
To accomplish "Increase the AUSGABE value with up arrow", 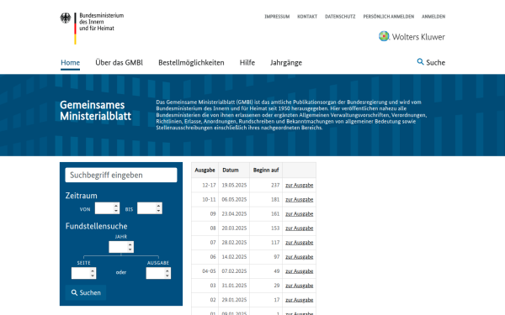I will (x=167, y=270).
